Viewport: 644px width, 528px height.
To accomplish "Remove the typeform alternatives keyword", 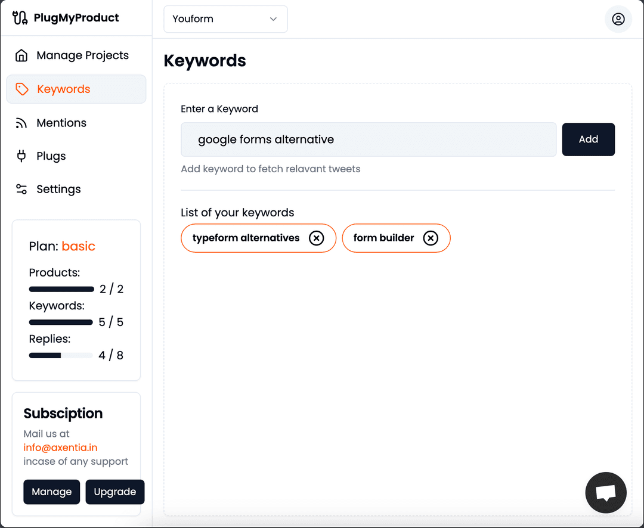I will [316, 238].
